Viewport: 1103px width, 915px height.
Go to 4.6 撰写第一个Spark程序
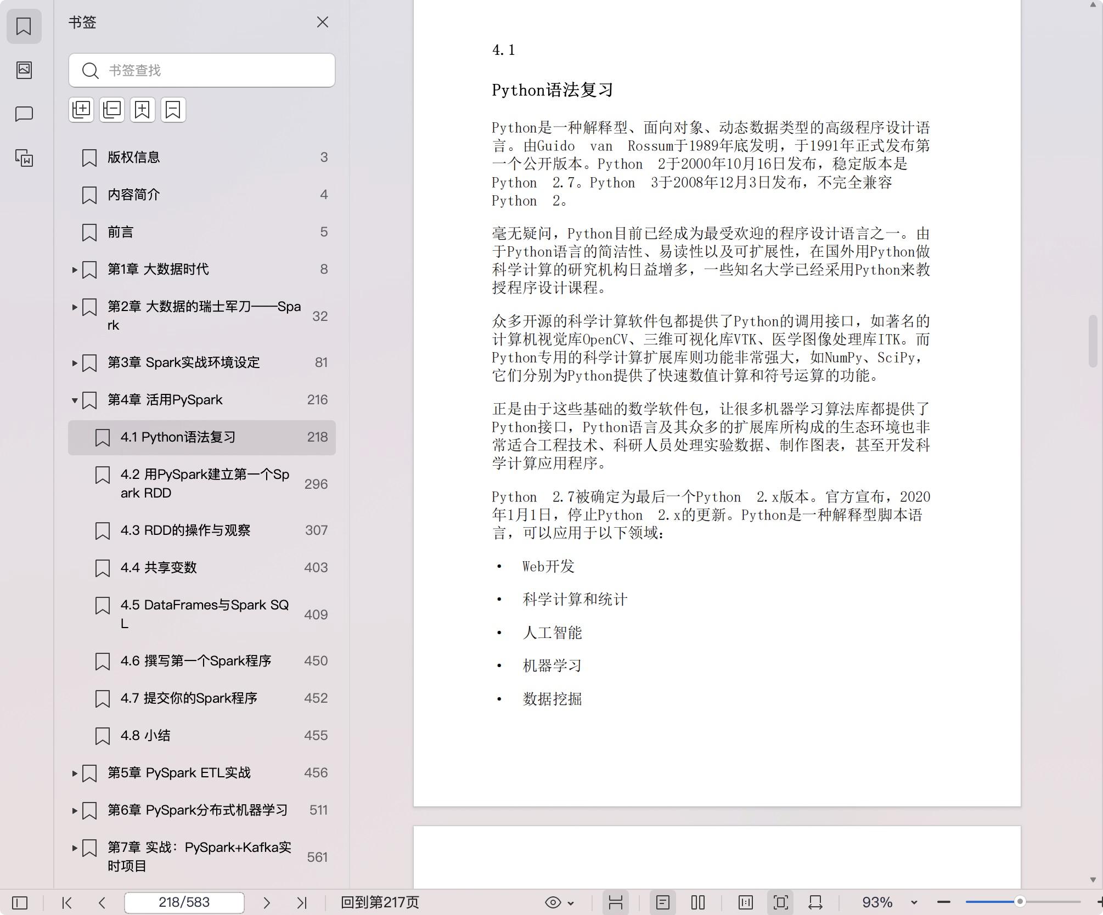click(x=202, y=661)
